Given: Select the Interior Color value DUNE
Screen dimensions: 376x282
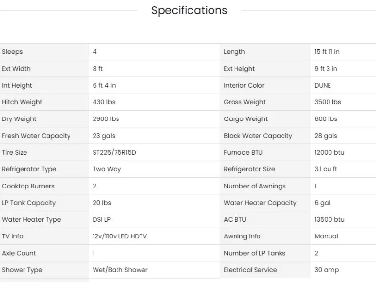Looking at the screenshot, I should pyautogui.click(x=323, y=85).
